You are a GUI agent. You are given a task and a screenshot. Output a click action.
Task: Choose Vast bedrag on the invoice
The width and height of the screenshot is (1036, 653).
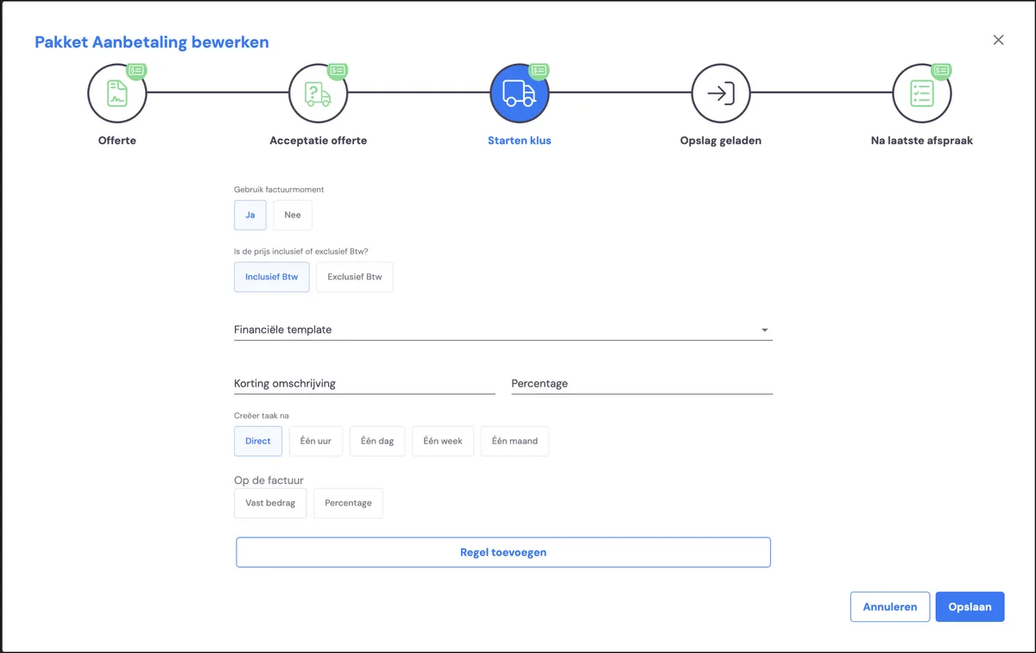pyautogui.click(x=270, y=503)
